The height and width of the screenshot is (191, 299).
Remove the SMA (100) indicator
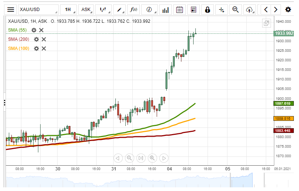tap(44, 48)
